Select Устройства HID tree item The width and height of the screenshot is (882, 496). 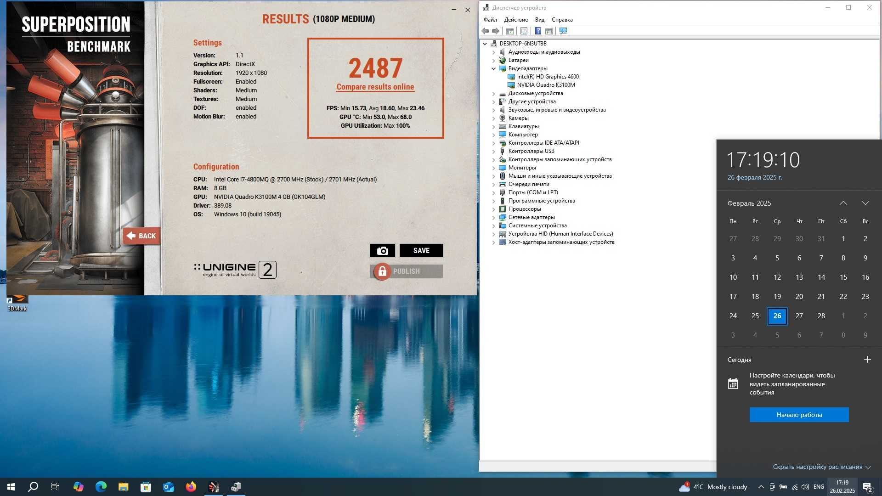pyautogui.click(x=560, y=234)
